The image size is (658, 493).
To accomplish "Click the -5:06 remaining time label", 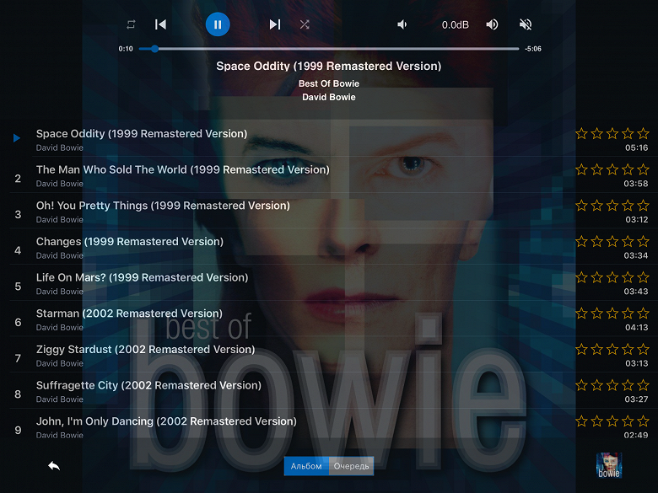I will [x=533, y=49].
